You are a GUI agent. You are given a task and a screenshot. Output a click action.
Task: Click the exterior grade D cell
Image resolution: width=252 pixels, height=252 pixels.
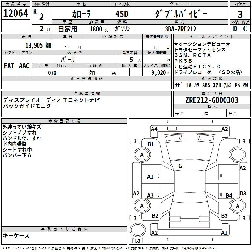tap(235, 29)
